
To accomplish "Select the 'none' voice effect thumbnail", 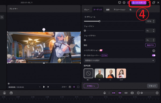I will coord(89,73).
